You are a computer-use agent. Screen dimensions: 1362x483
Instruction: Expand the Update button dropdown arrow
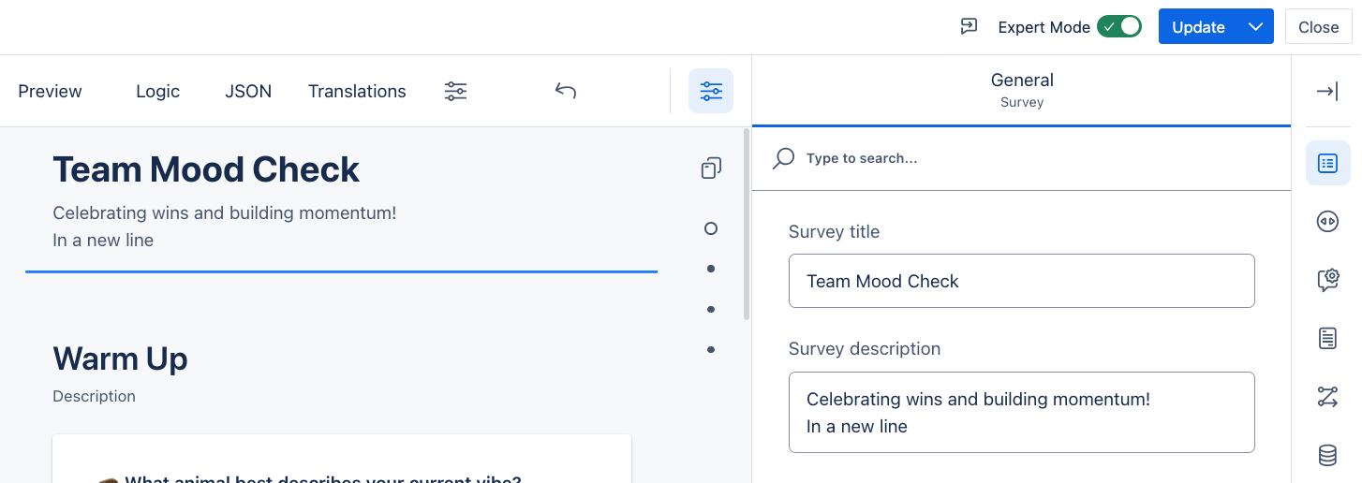click(x=1256, y=26)
